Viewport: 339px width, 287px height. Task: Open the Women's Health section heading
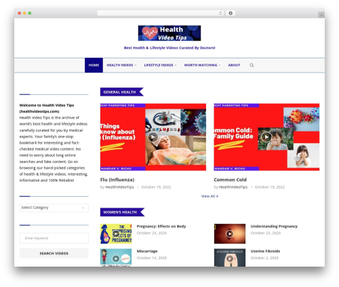coord(120,212)
